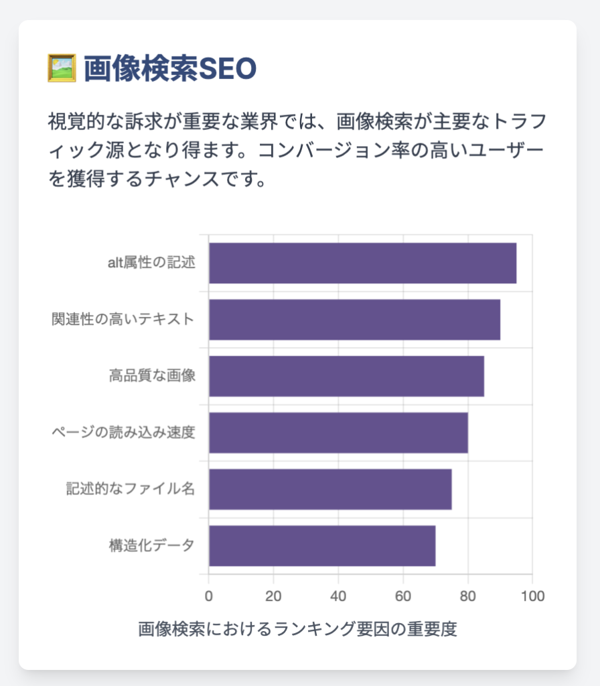Click the description paragraph about 視覚的な訴求
600x686 pixels.
tap(297, 150)
